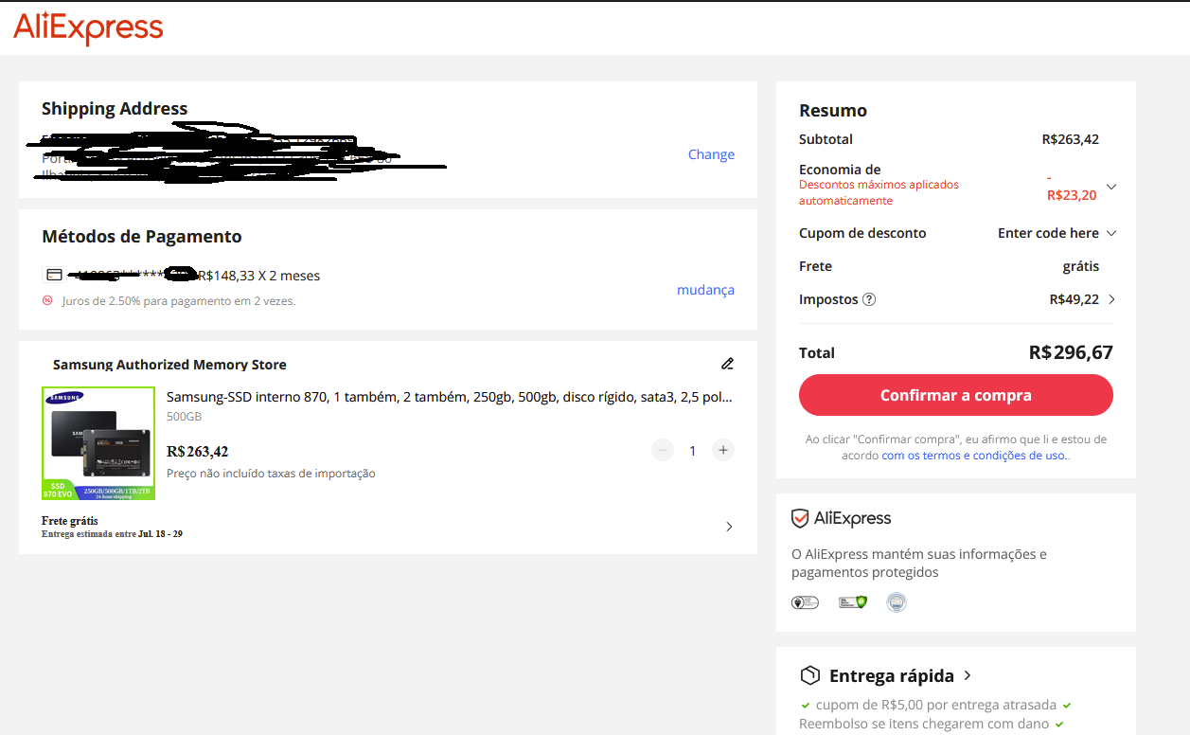Increase the SSD quantity with the plus button
The width and height of the screenshot is (1190, 735).
pos(723,450)
